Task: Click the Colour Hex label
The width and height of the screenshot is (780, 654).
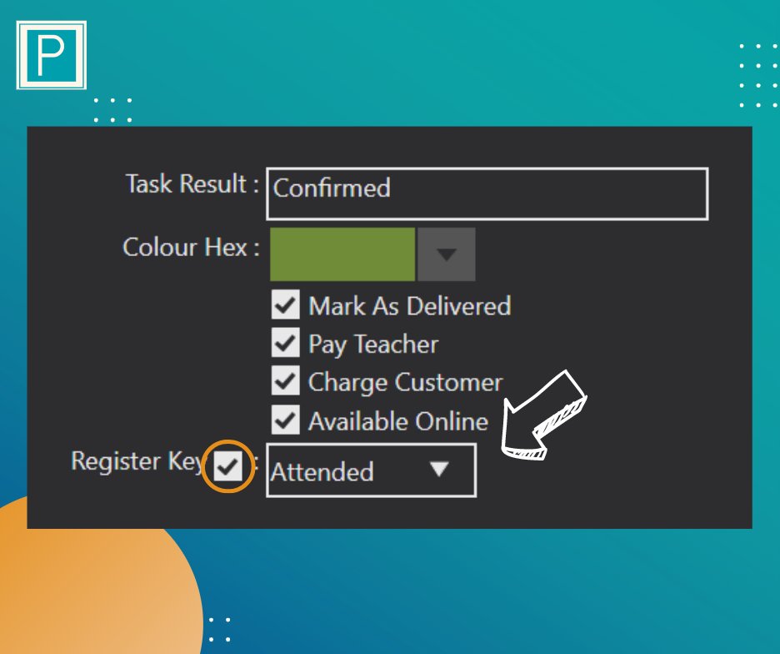Action: [191, 247]
